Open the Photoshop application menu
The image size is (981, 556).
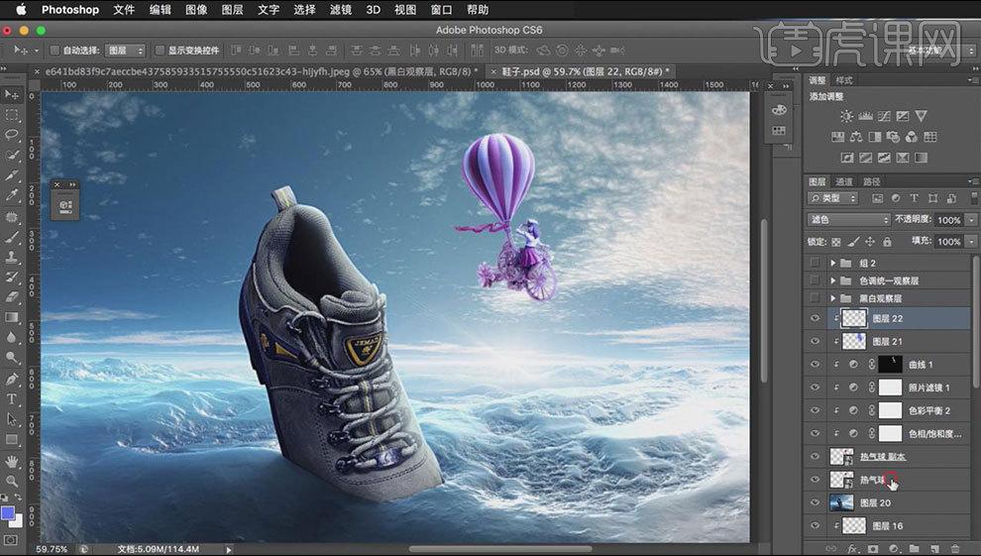70,9
